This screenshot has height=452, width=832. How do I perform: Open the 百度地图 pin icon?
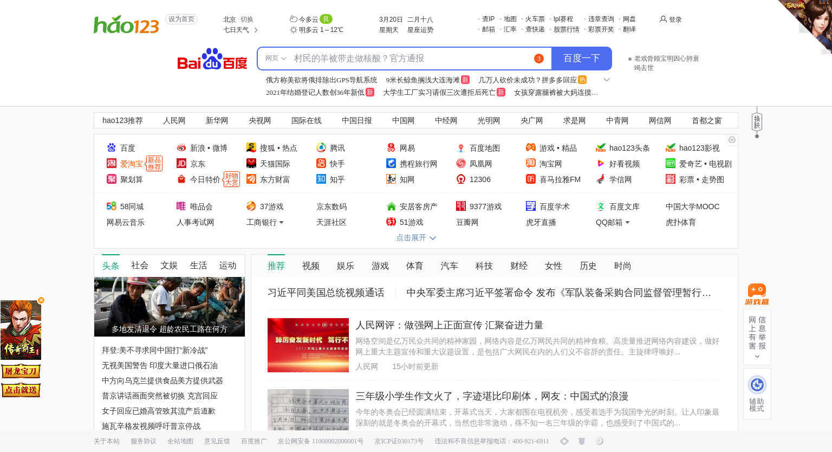[x=461, y=147]
